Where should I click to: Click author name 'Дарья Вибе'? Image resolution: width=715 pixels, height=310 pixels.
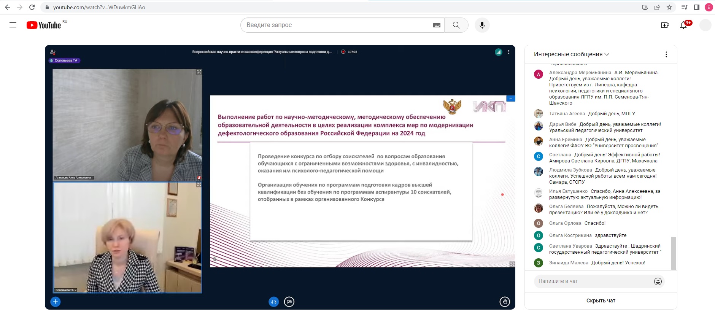coord(563,124)
